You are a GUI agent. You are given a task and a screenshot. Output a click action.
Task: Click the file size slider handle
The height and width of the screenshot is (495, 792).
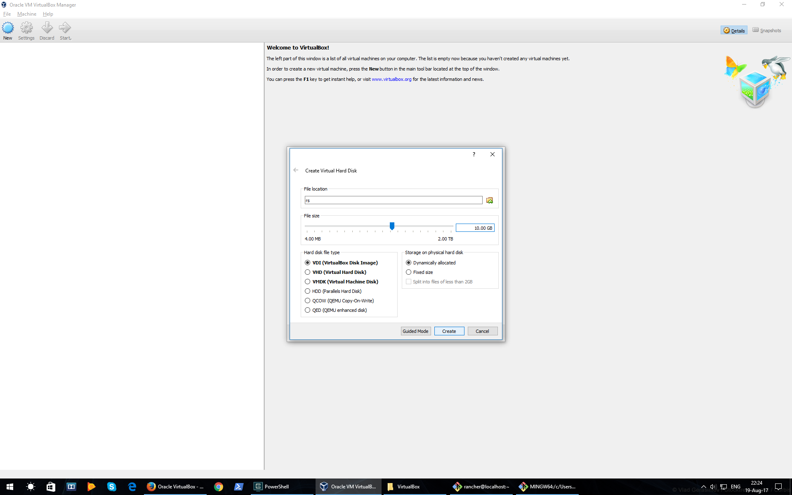[392, 226]
